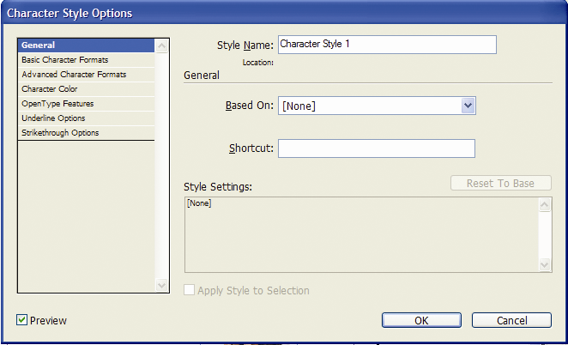Open Advanced Character Formats section
568x345 pixels.
tap(86, 75)
